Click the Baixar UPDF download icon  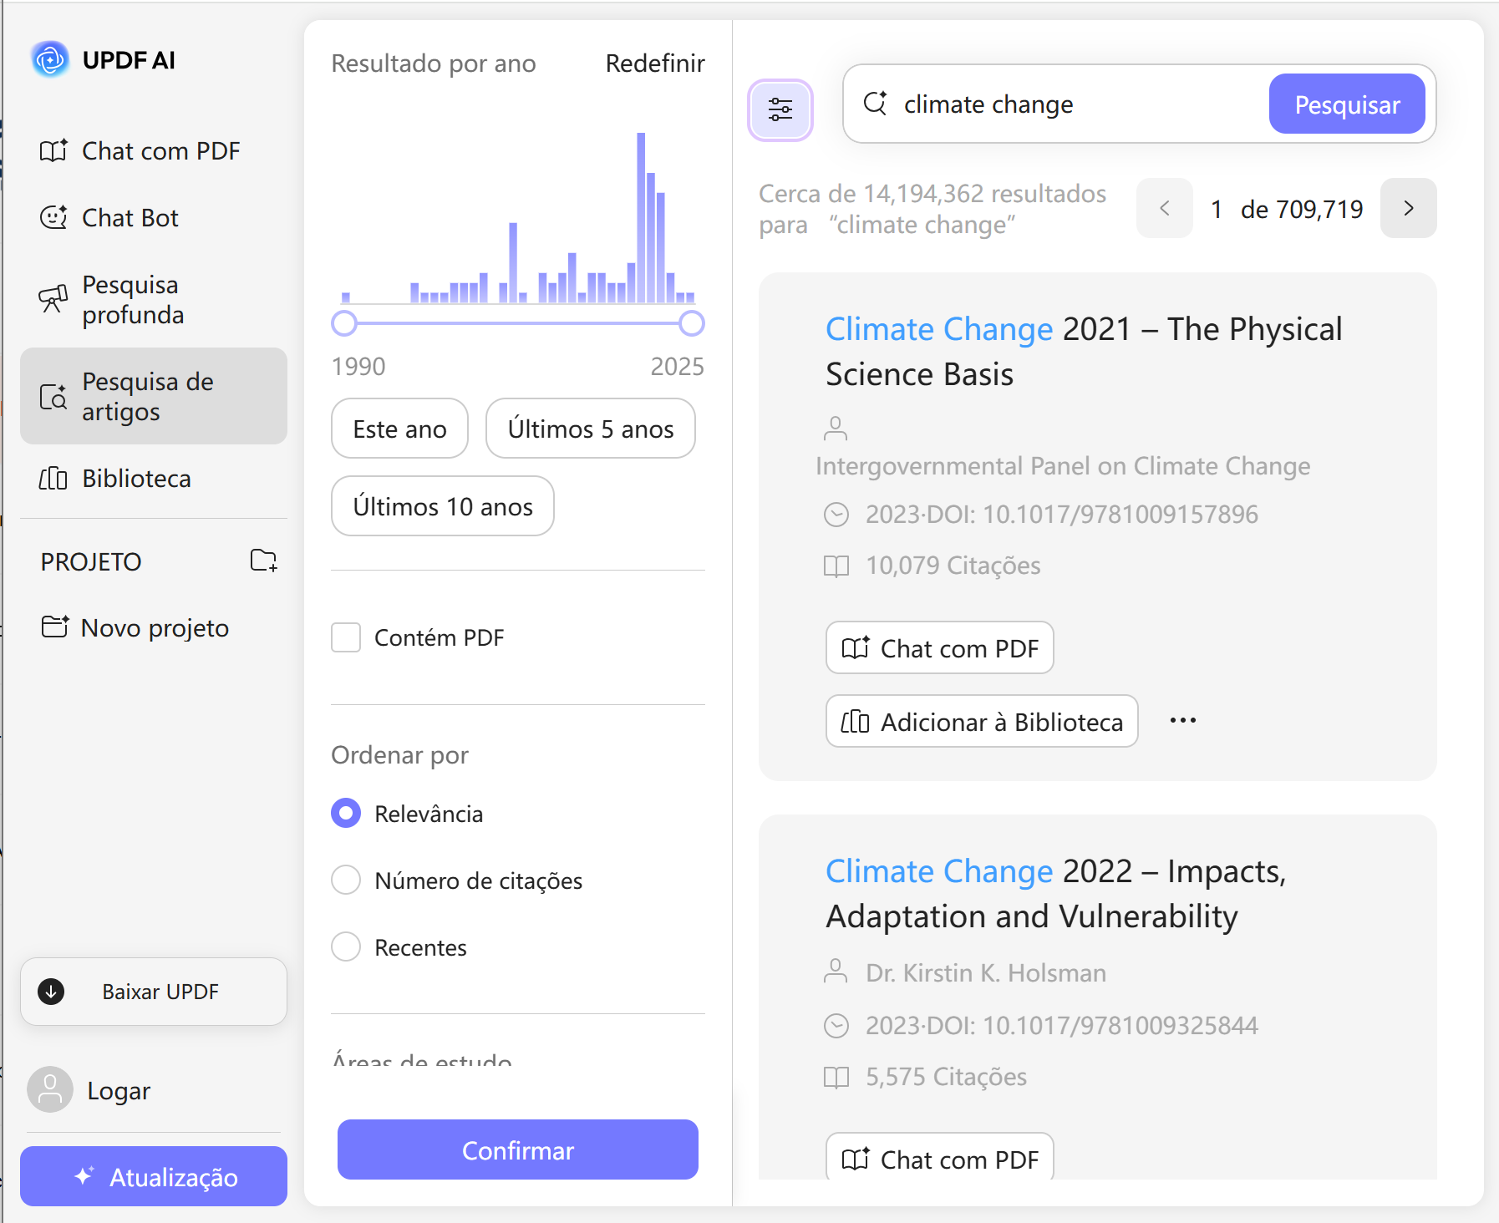(51, 992)
